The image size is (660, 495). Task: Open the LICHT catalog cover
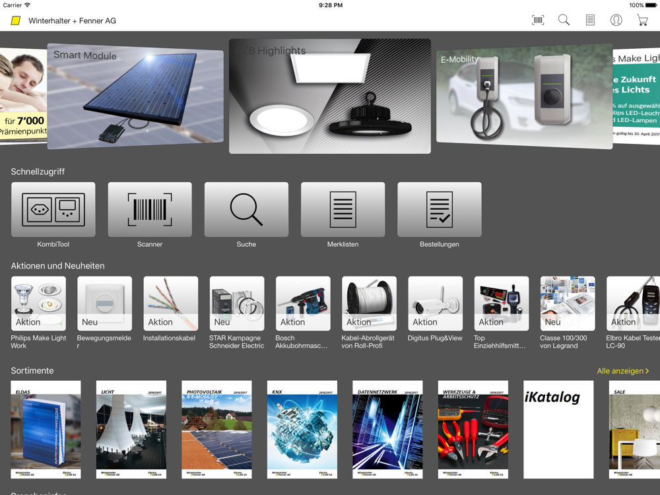pyautogui.click(x=131, y=430)
